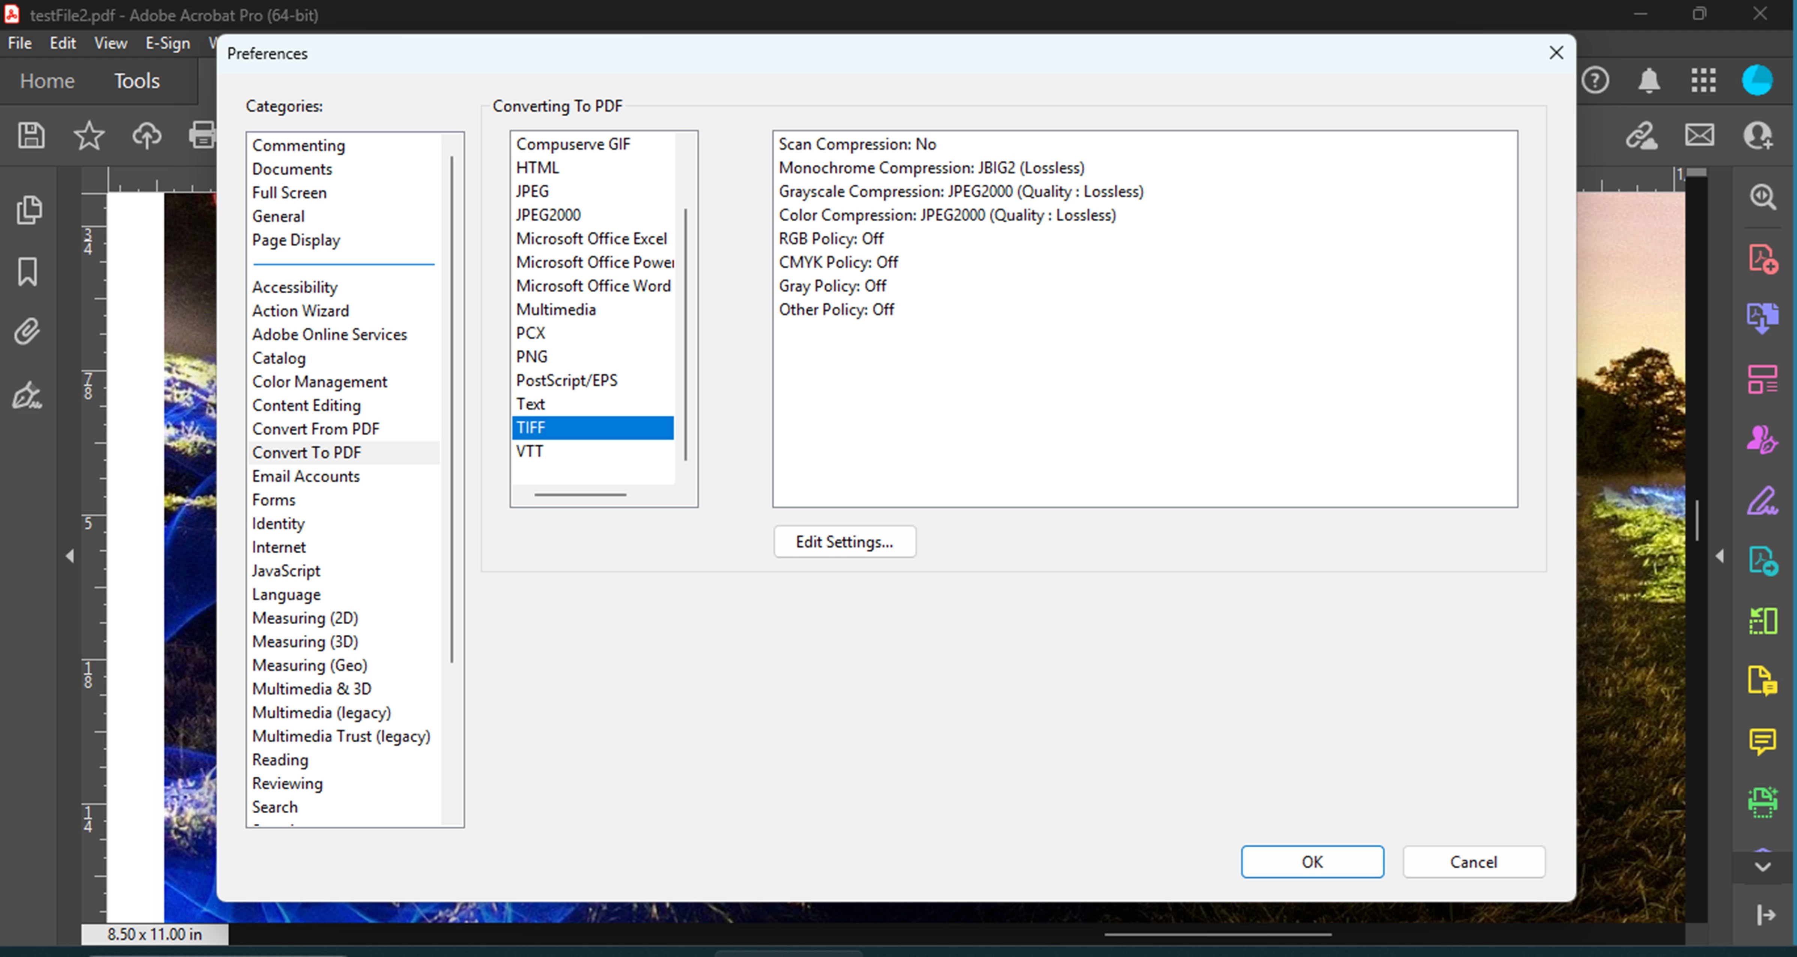Open the Help question mark icon
This screenshot has width=1797, height=957.
(x=1595, y=80)
